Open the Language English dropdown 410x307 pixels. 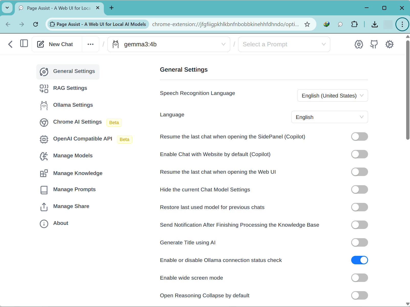tap(329, 117)
